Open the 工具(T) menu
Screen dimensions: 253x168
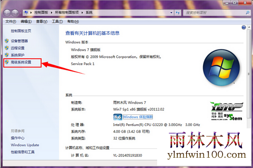click(x=57, y=21)
